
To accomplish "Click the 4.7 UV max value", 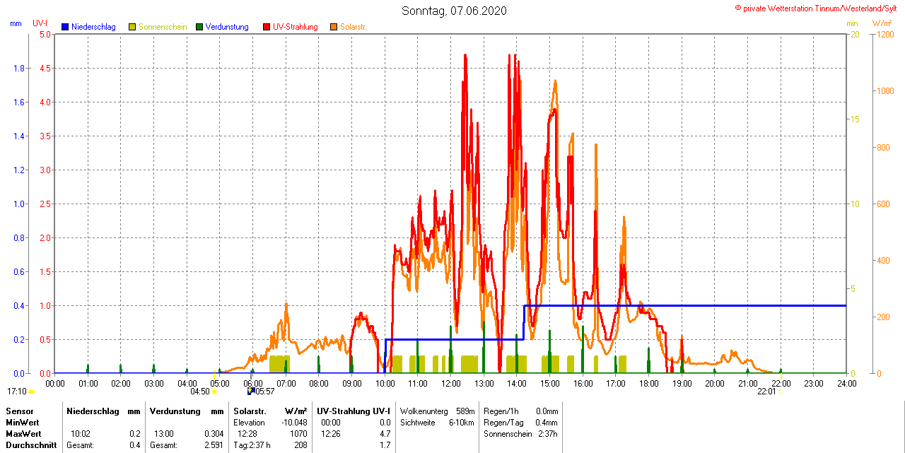I will click(385, 434).
